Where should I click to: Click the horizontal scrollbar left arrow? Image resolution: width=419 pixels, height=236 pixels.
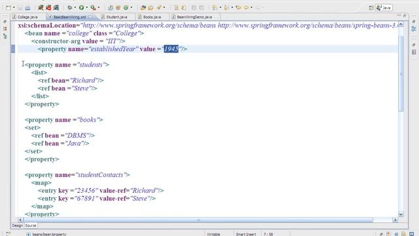[x=20, y=220]
